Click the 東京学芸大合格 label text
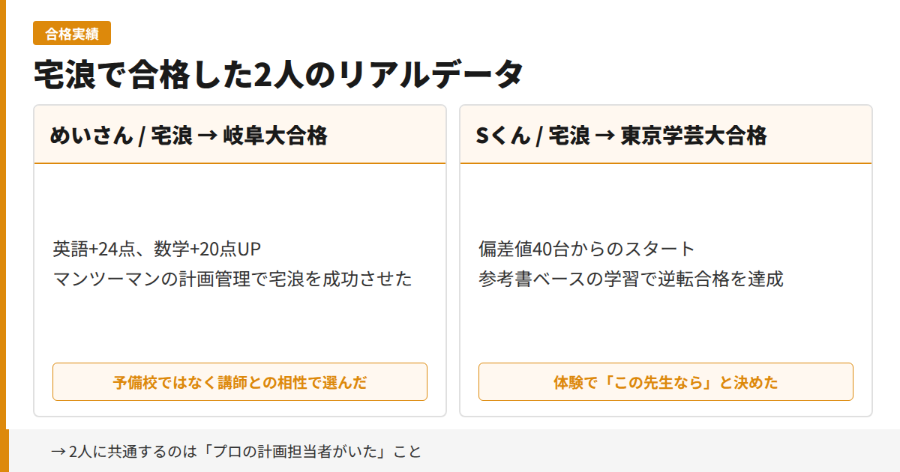900x472 pixels. coord(694,136)
